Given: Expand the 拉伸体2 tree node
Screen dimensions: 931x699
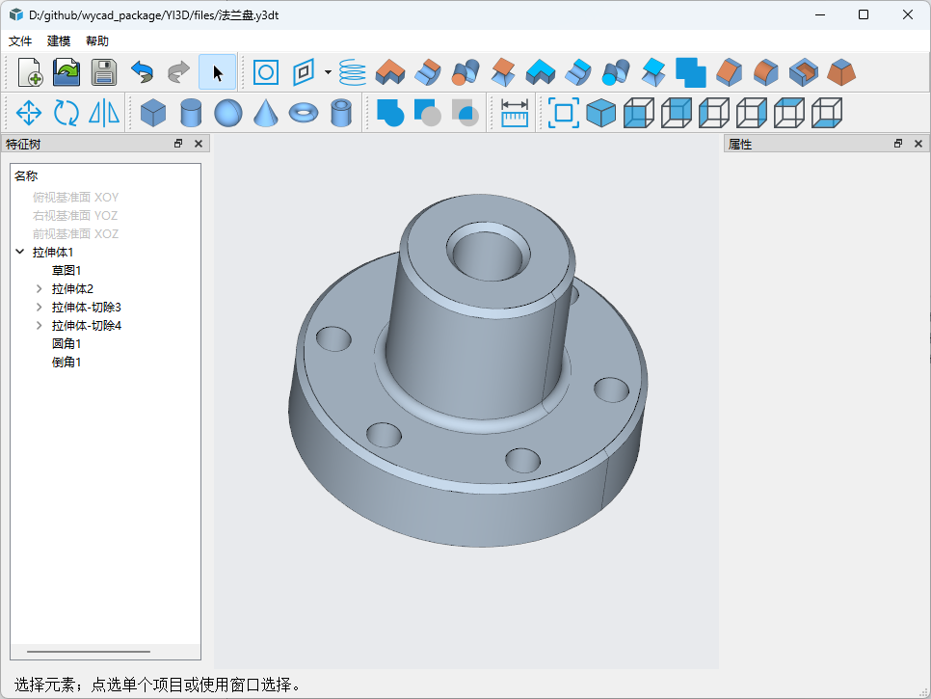Looking at the screenshot, I should 40,288.
